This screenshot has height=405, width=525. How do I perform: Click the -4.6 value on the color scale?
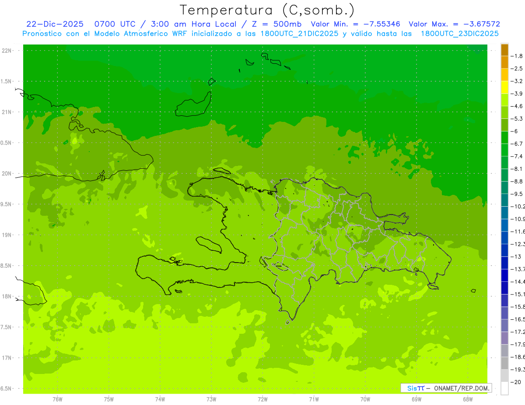coord(517,106)
